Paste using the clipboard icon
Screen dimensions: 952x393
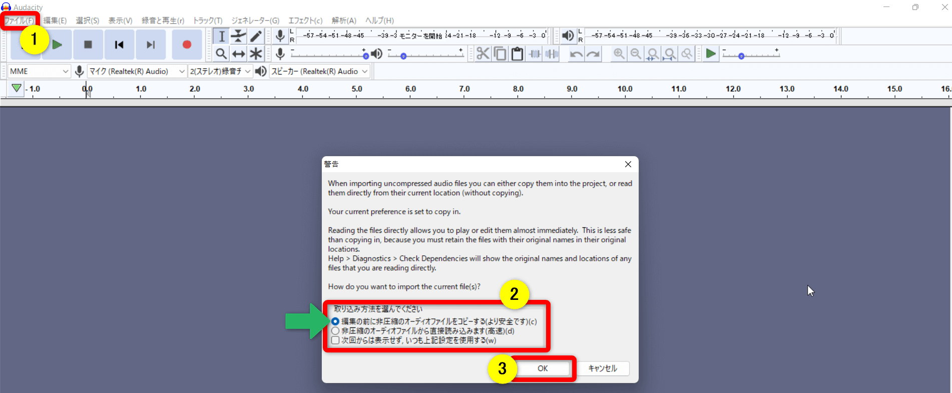click(x=517, y=54)
